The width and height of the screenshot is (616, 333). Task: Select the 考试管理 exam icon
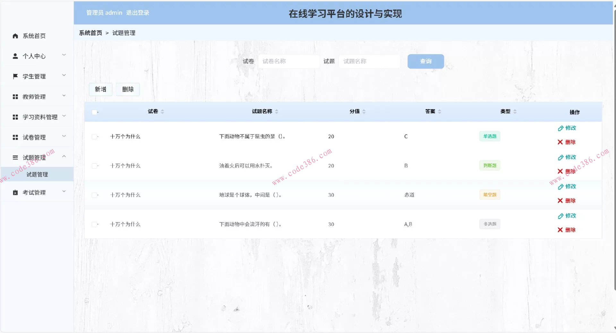pos(15,192)
